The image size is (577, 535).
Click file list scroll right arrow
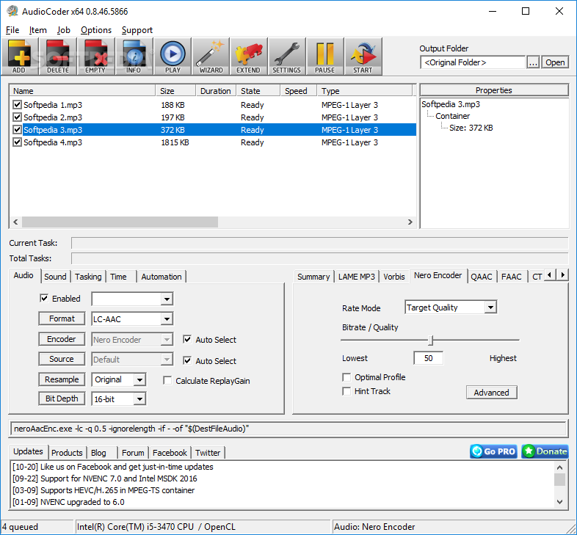click(410, 222)
